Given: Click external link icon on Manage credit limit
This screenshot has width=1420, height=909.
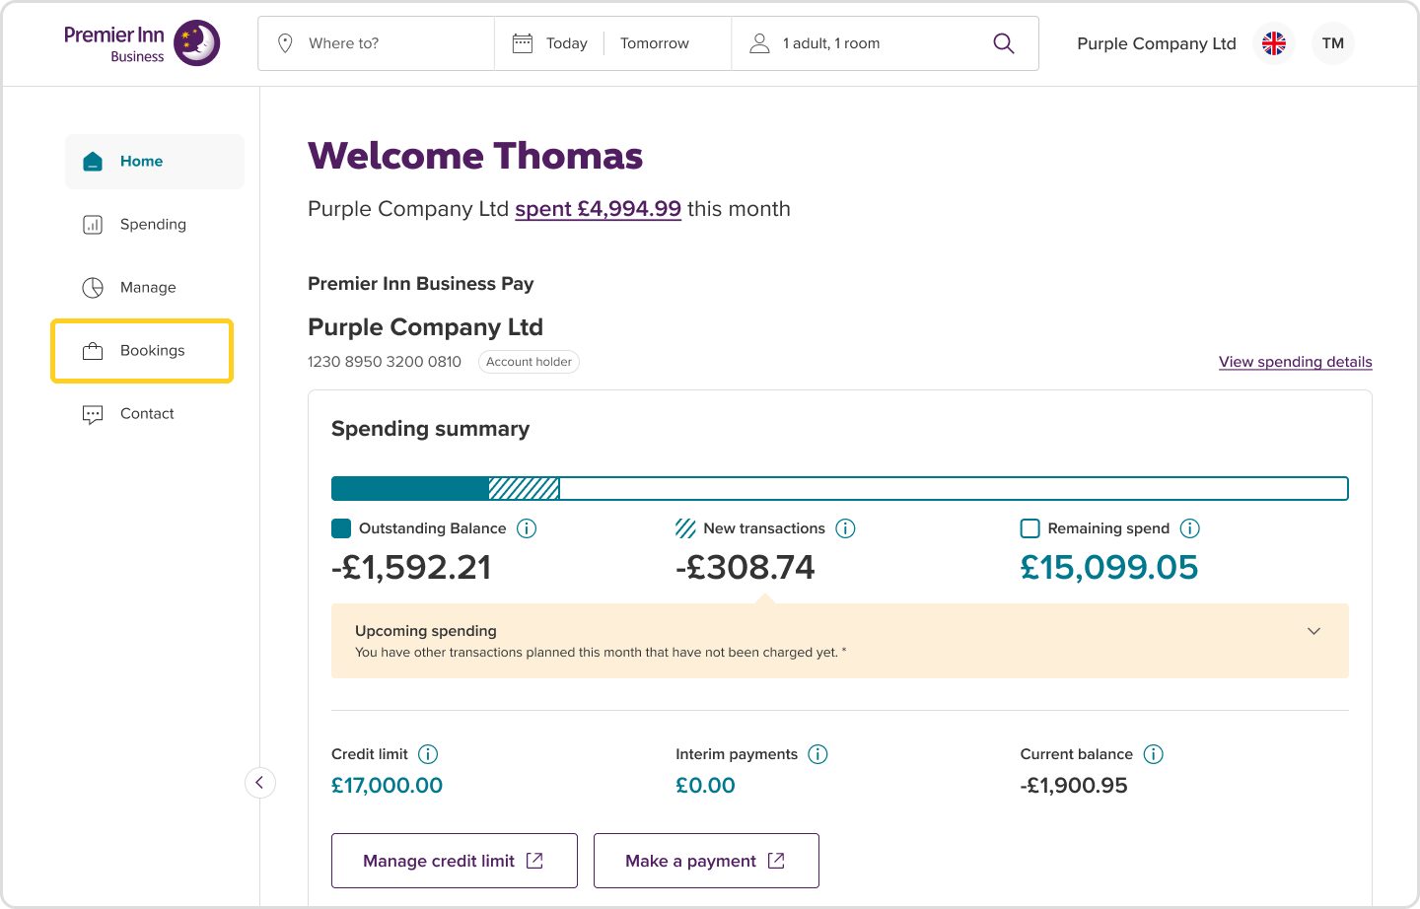Looking at the screenshot, I should point(534,861).
